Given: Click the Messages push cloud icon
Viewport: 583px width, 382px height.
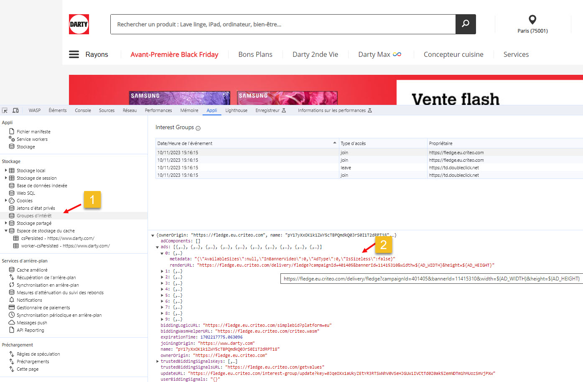Looking at the screenshot, I should point(12,323).
